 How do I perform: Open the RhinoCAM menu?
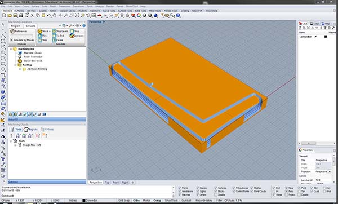coord(132,6)
